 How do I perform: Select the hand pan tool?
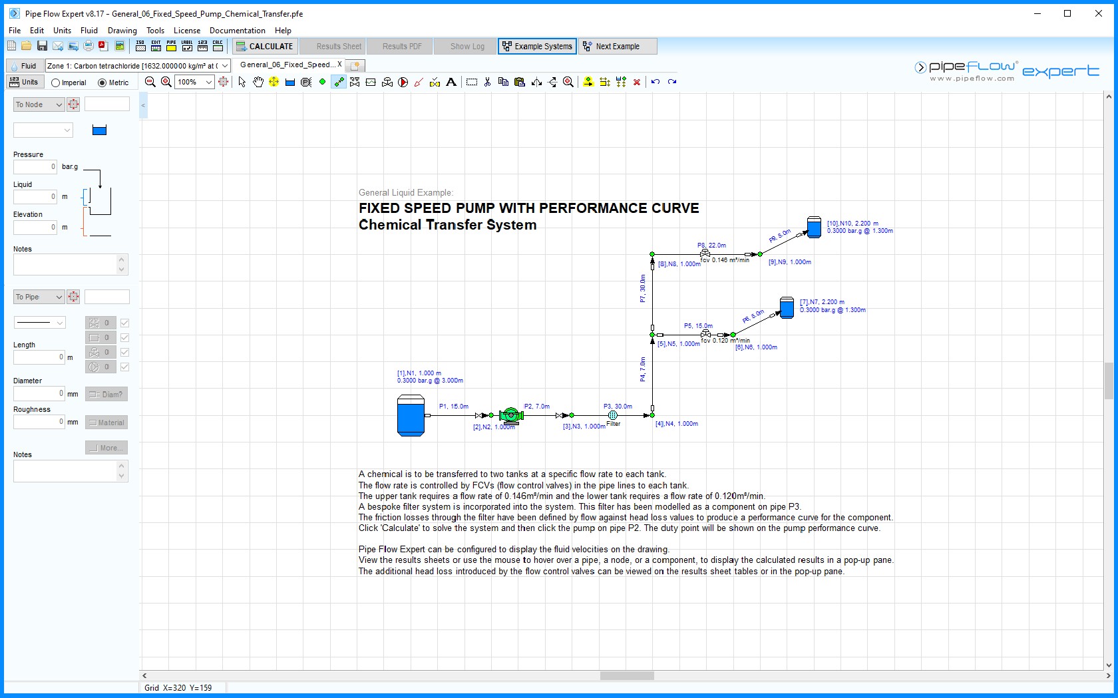tap(258, 82)
